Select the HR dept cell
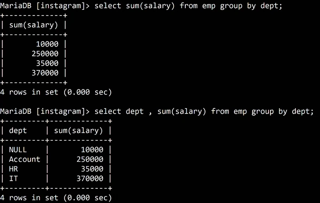Screen dimensions: 320x203 (x=14, y=169)
